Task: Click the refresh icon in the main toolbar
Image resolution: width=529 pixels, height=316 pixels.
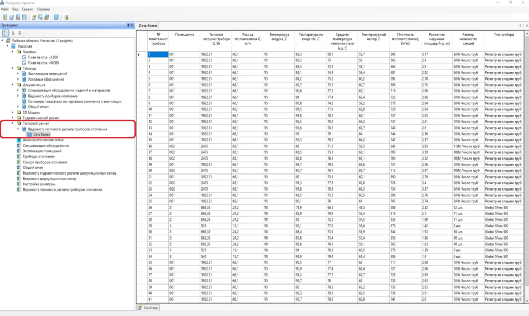Action: pos(56,18)
